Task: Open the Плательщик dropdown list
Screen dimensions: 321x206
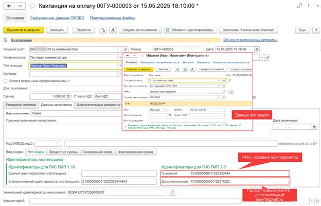Action: tap(120, 66)
